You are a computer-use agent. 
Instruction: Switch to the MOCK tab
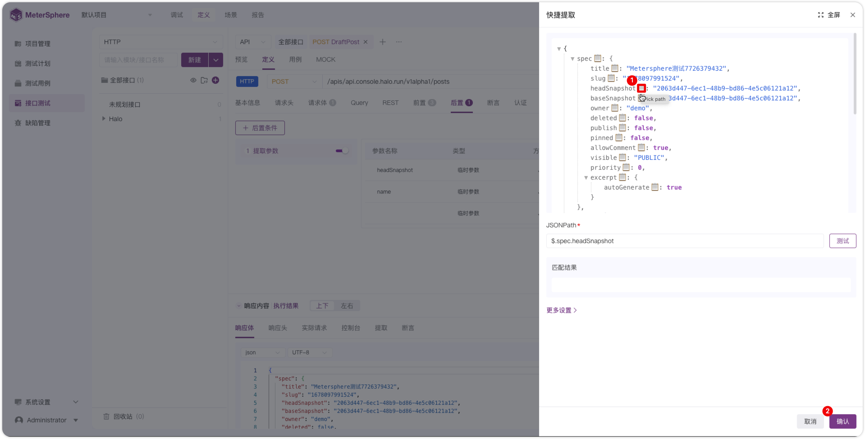pos(325,59)
